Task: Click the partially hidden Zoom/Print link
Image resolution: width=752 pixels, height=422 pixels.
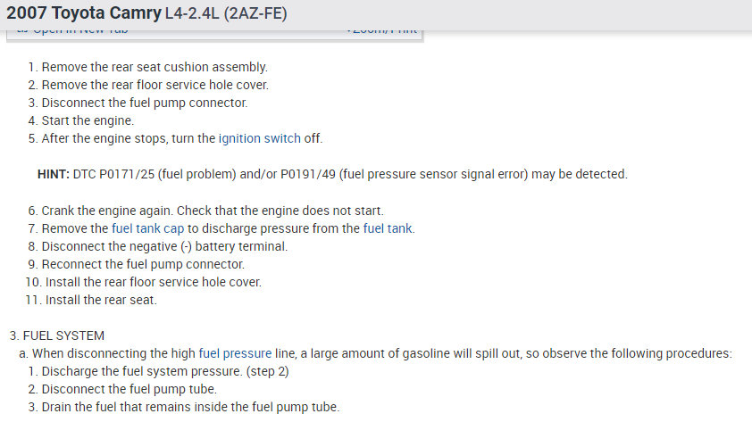Action: point(381,31)
